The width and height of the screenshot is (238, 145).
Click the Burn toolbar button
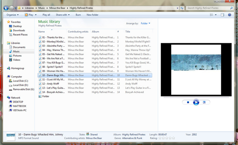coord(78,15)
